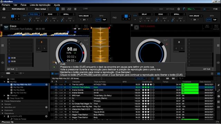This screenshot has width=221, height=124.
Task: Toggle the FX panel icon
Action: click(58, 9)
